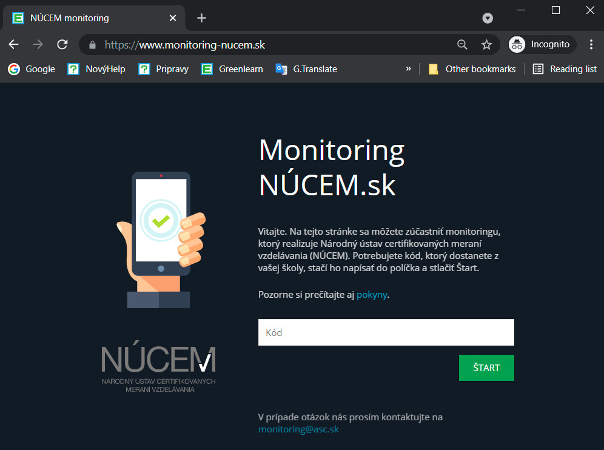The height and width of the screenshot is (450, 604).
Task: Reload the NÚCEM monitoring page
Action: (62, 45)
